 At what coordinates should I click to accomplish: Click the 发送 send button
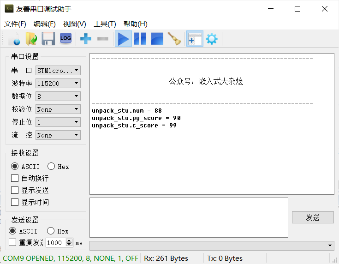point(313,217)
